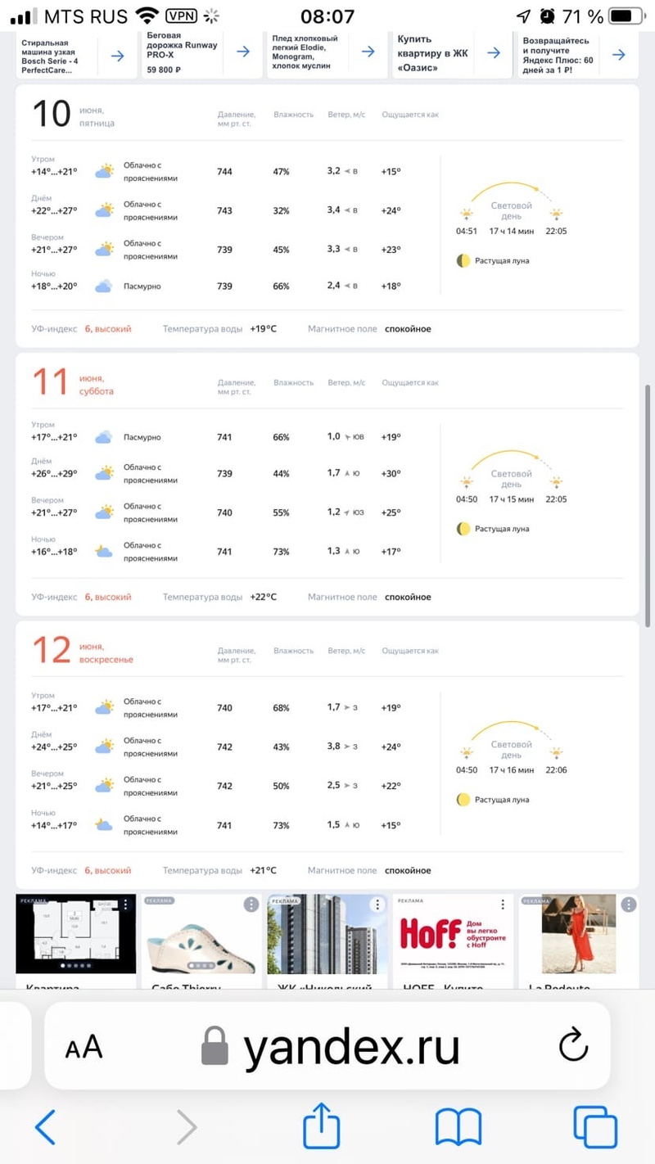655x1164 pixels.
Task: Open the apartment floor plan ad
Action: pos(75,935)
